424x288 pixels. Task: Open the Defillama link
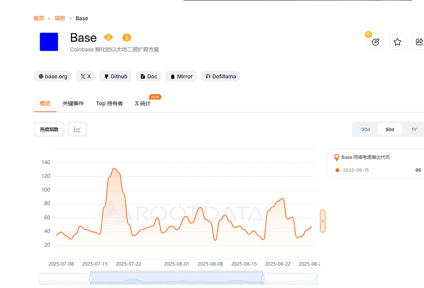[x=220, y=76]
